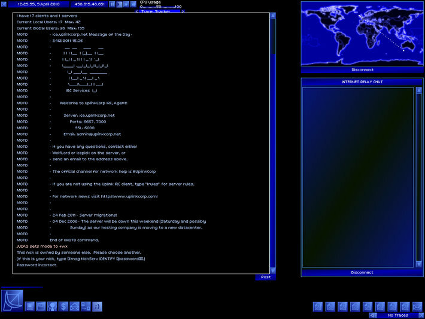Click Disconnect below the world map

pos(362,69)
